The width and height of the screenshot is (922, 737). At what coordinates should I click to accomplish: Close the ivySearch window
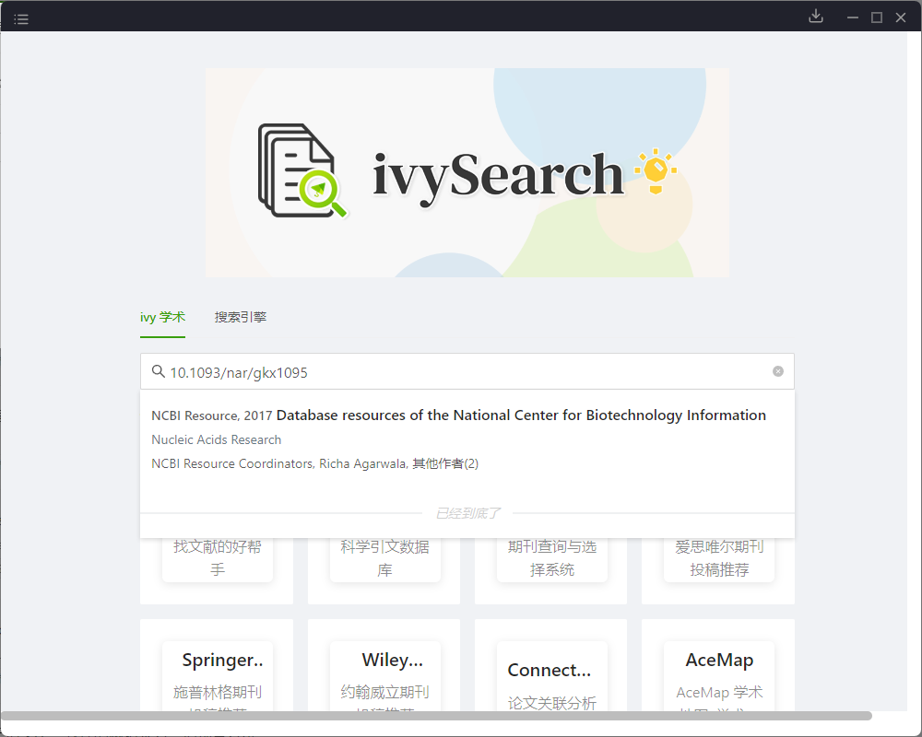point(900,18)
